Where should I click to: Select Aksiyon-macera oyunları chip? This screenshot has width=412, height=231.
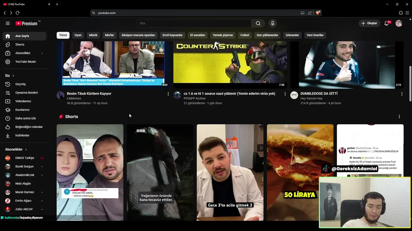pos(138,35)
